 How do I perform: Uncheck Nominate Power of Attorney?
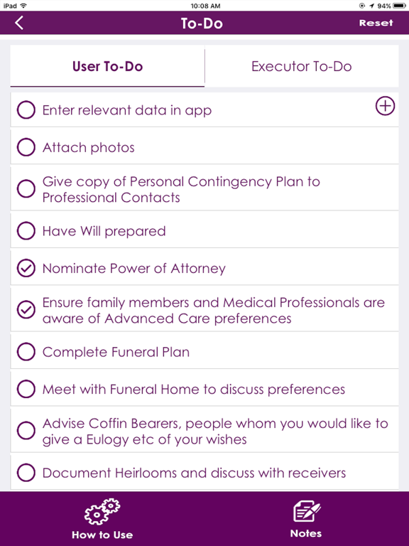[26, 269]
